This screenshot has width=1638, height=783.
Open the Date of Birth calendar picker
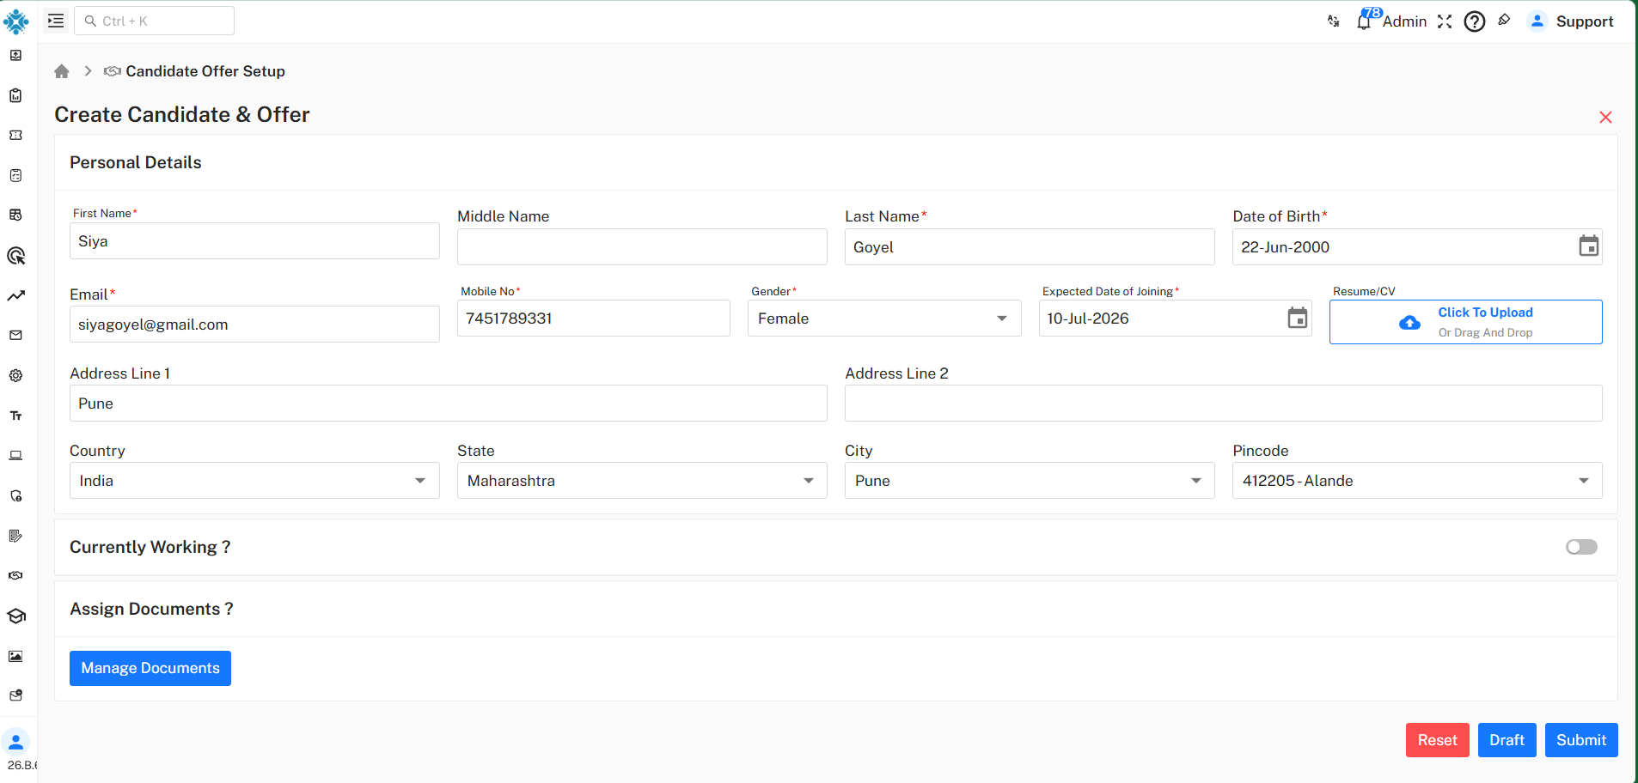coord(1588,246)
